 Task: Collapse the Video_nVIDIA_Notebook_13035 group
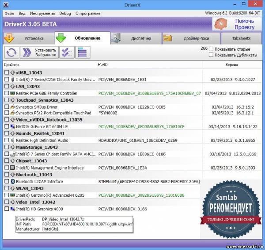coord(12,120)
